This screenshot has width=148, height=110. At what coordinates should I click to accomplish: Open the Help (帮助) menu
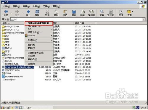point(56,7)
